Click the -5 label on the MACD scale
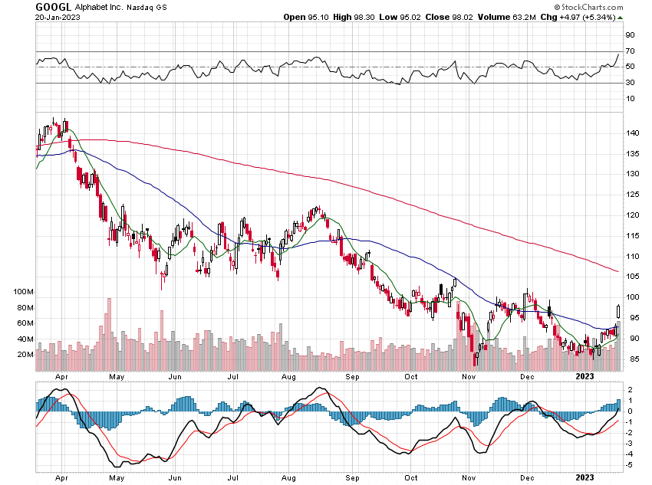The image size is (652, 485). tap(630, 465)
